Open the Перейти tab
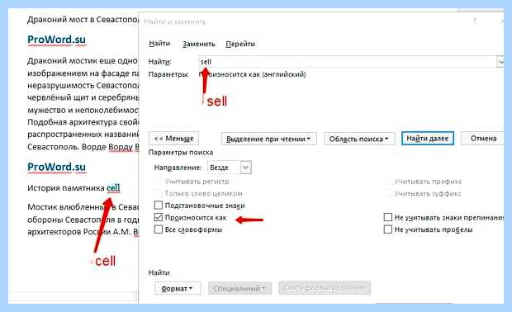The image size is (512, 312). point(240,44)
